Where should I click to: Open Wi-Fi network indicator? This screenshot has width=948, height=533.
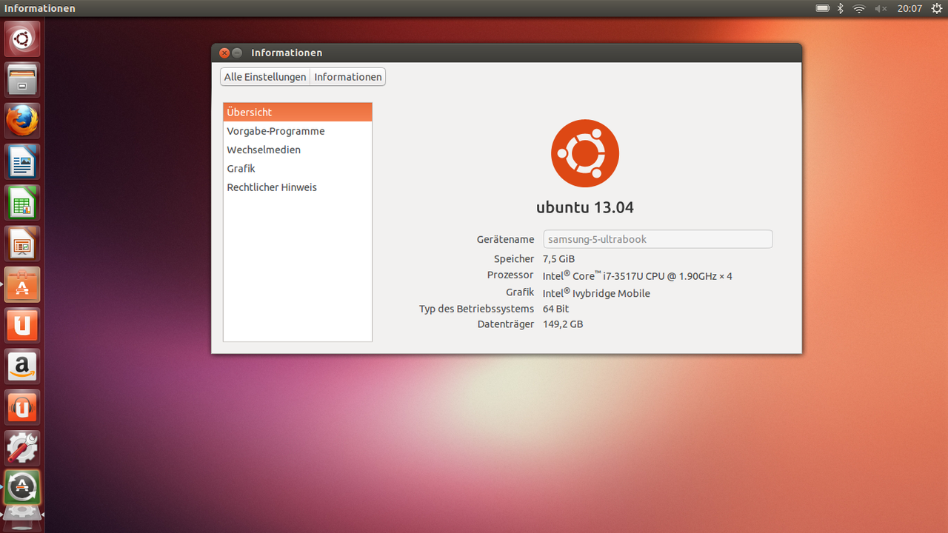[859, 8]
